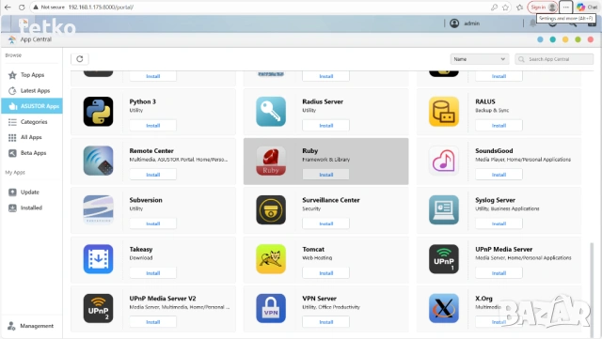
Task: Install the Tomcat app
Action: pos(326,273)
